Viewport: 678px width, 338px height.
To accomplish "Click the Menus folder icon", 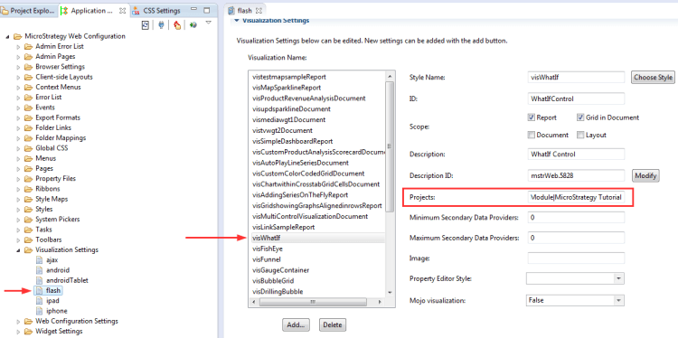I will point(29,158).
